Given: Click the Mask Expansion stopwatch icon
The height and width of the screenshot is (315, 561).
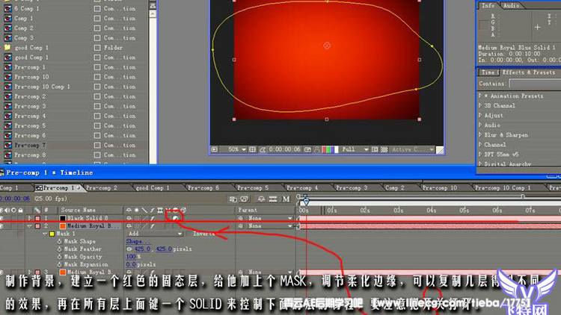Looking at the screenshot, I should (59, 265).
